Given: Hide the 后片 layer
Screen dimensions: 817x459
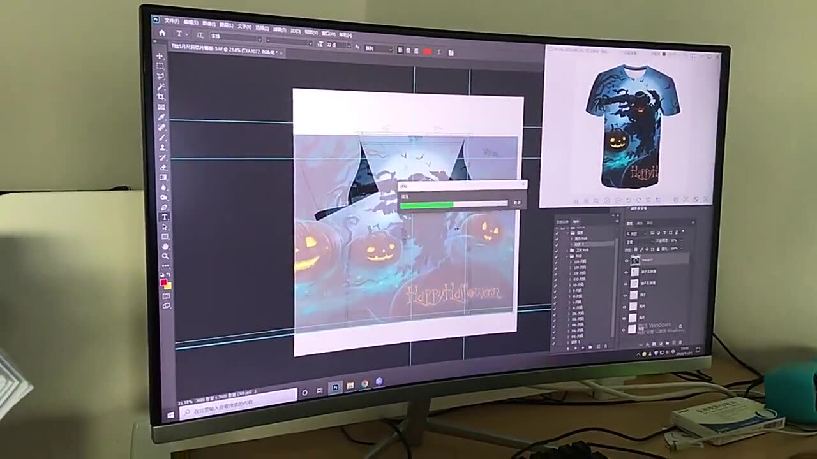Looking at the screenshot, I should (625, 317).
